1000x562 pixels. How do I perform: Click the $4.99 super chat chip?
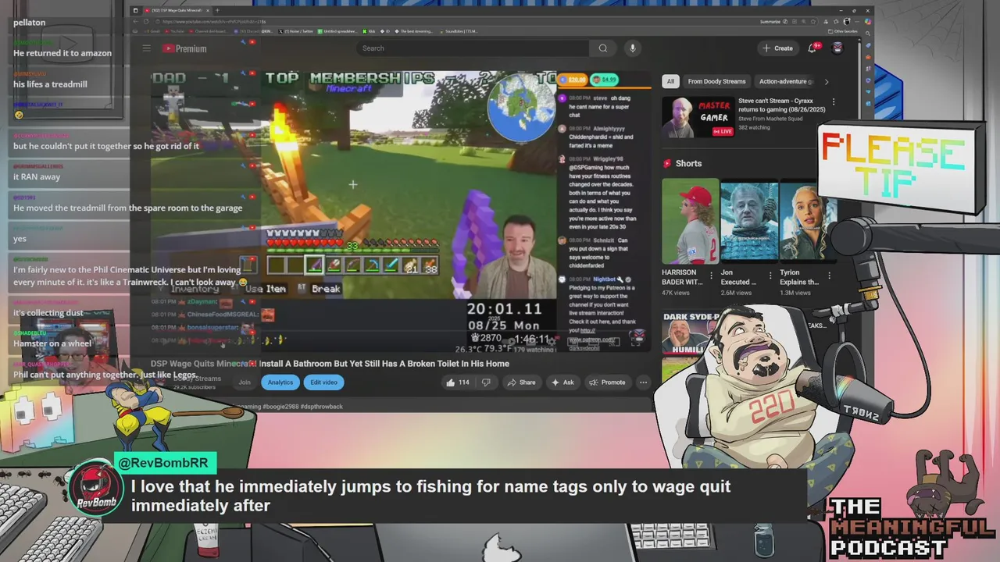pyautogui.click(x=605, y=80)
